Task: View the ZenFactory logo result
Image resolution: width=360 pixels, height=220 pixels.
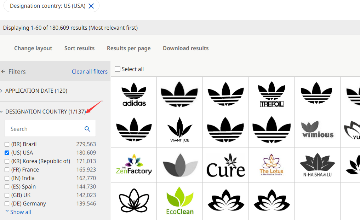Action: click(x=134, y=165)
